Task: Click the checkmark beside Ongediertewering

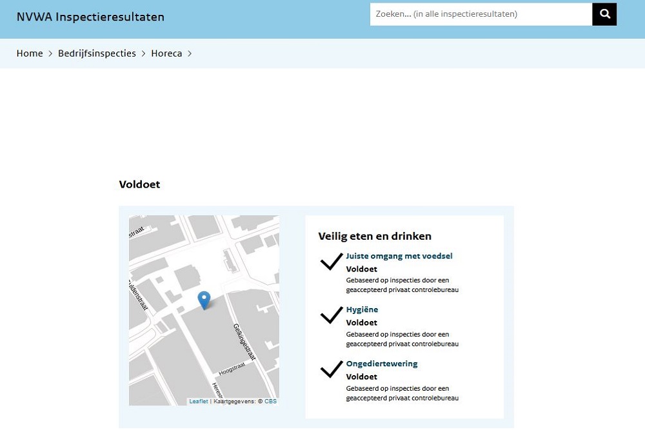Action: pyautogui.click(x=332, y=369)
